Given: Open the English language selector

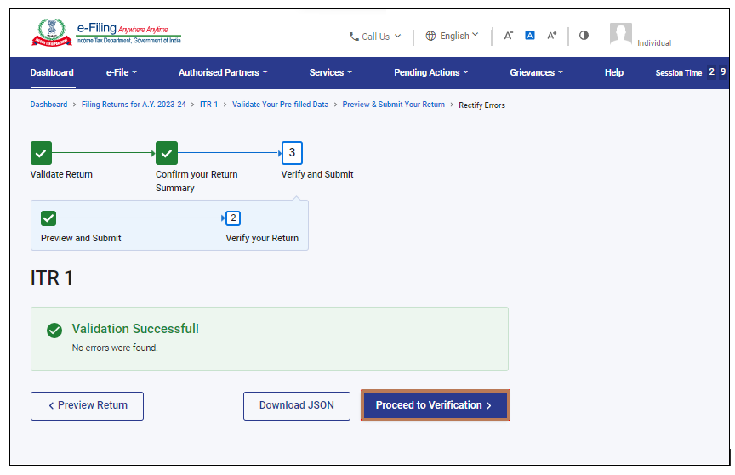Looking at the screenshot, I should (452, 36).
